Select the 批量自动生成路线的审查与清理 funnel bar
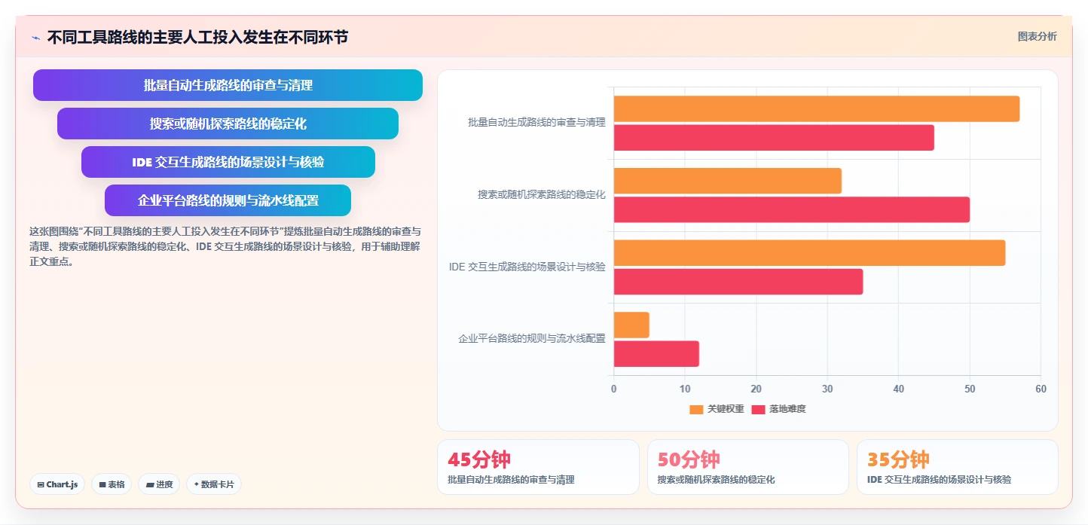The height and width of the screenshot is (525, 1088). point(228,85)
